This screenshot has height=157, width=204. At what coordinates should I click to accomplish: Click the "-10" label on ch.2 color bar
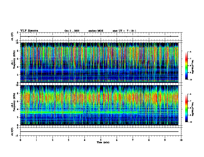[x=191, y=122]
